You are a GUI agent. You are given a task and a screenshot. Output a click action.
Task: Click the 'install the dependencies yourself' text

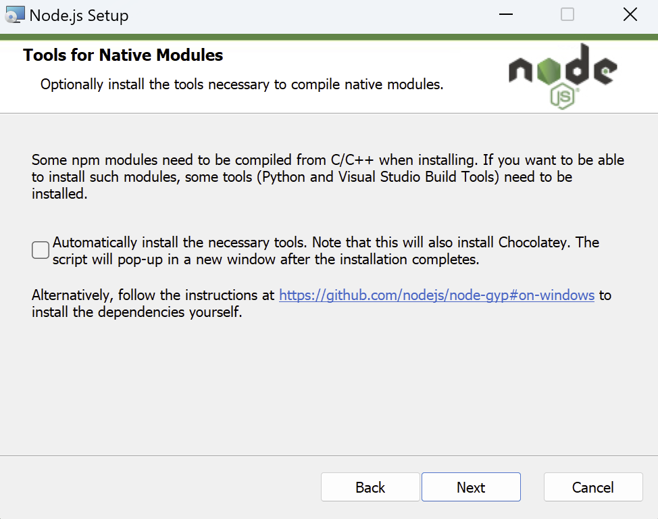(x=137, y=312)
